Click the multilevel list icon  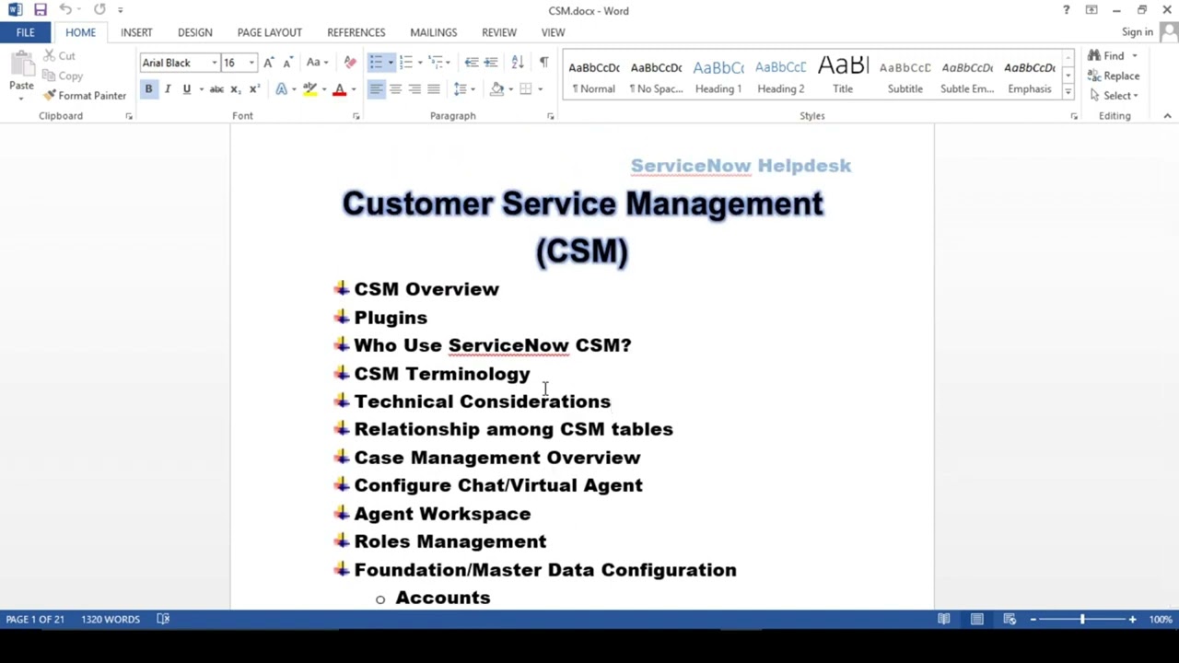pyautogui.click(x=436, y=63)
